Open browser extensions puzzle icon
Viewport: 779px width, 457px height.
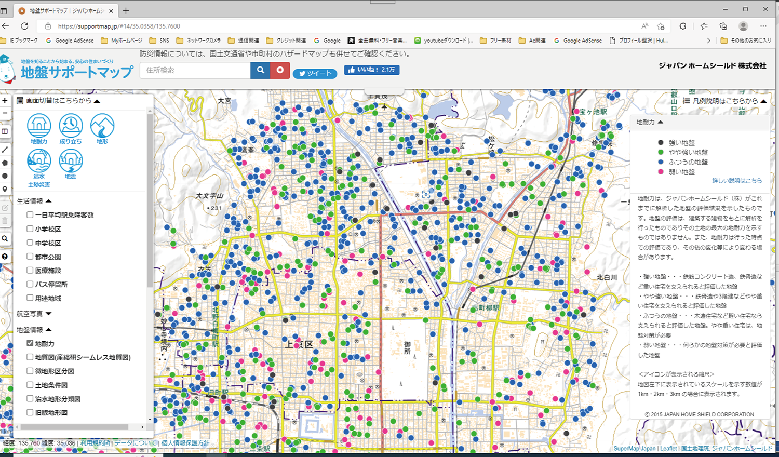pos(683,26)
